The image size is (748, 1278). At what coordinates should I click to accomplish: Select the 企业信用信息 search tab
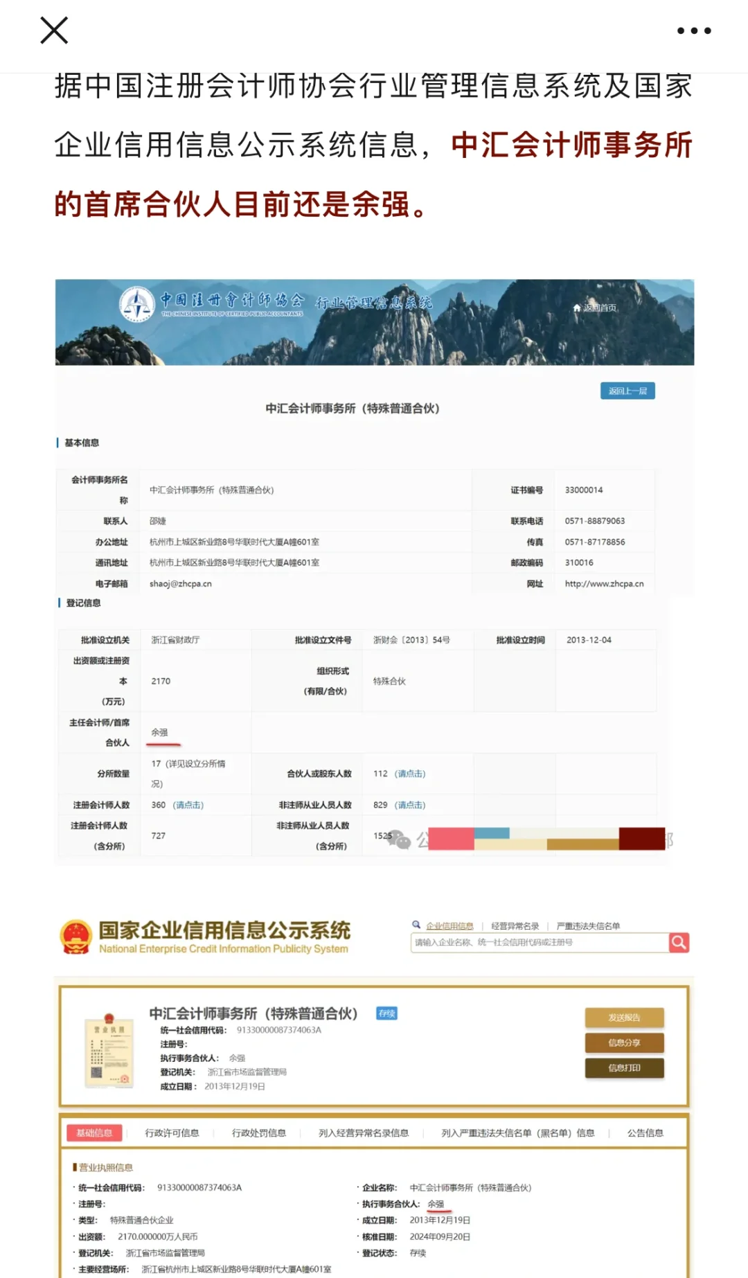[449, 926]
